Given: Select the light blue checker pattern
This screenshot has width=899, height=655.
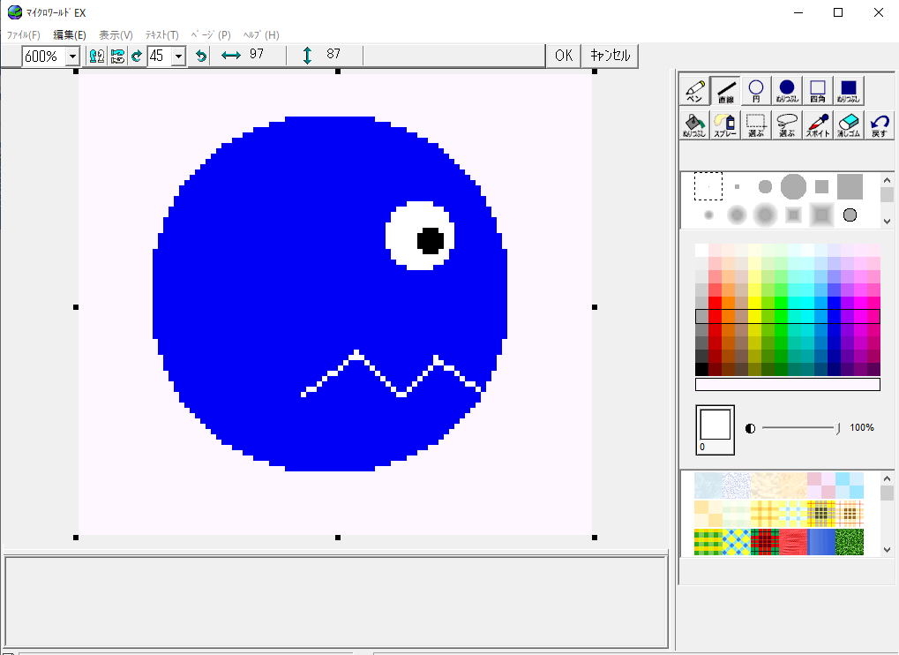Looking at the screenshot, I should [849, 486].
